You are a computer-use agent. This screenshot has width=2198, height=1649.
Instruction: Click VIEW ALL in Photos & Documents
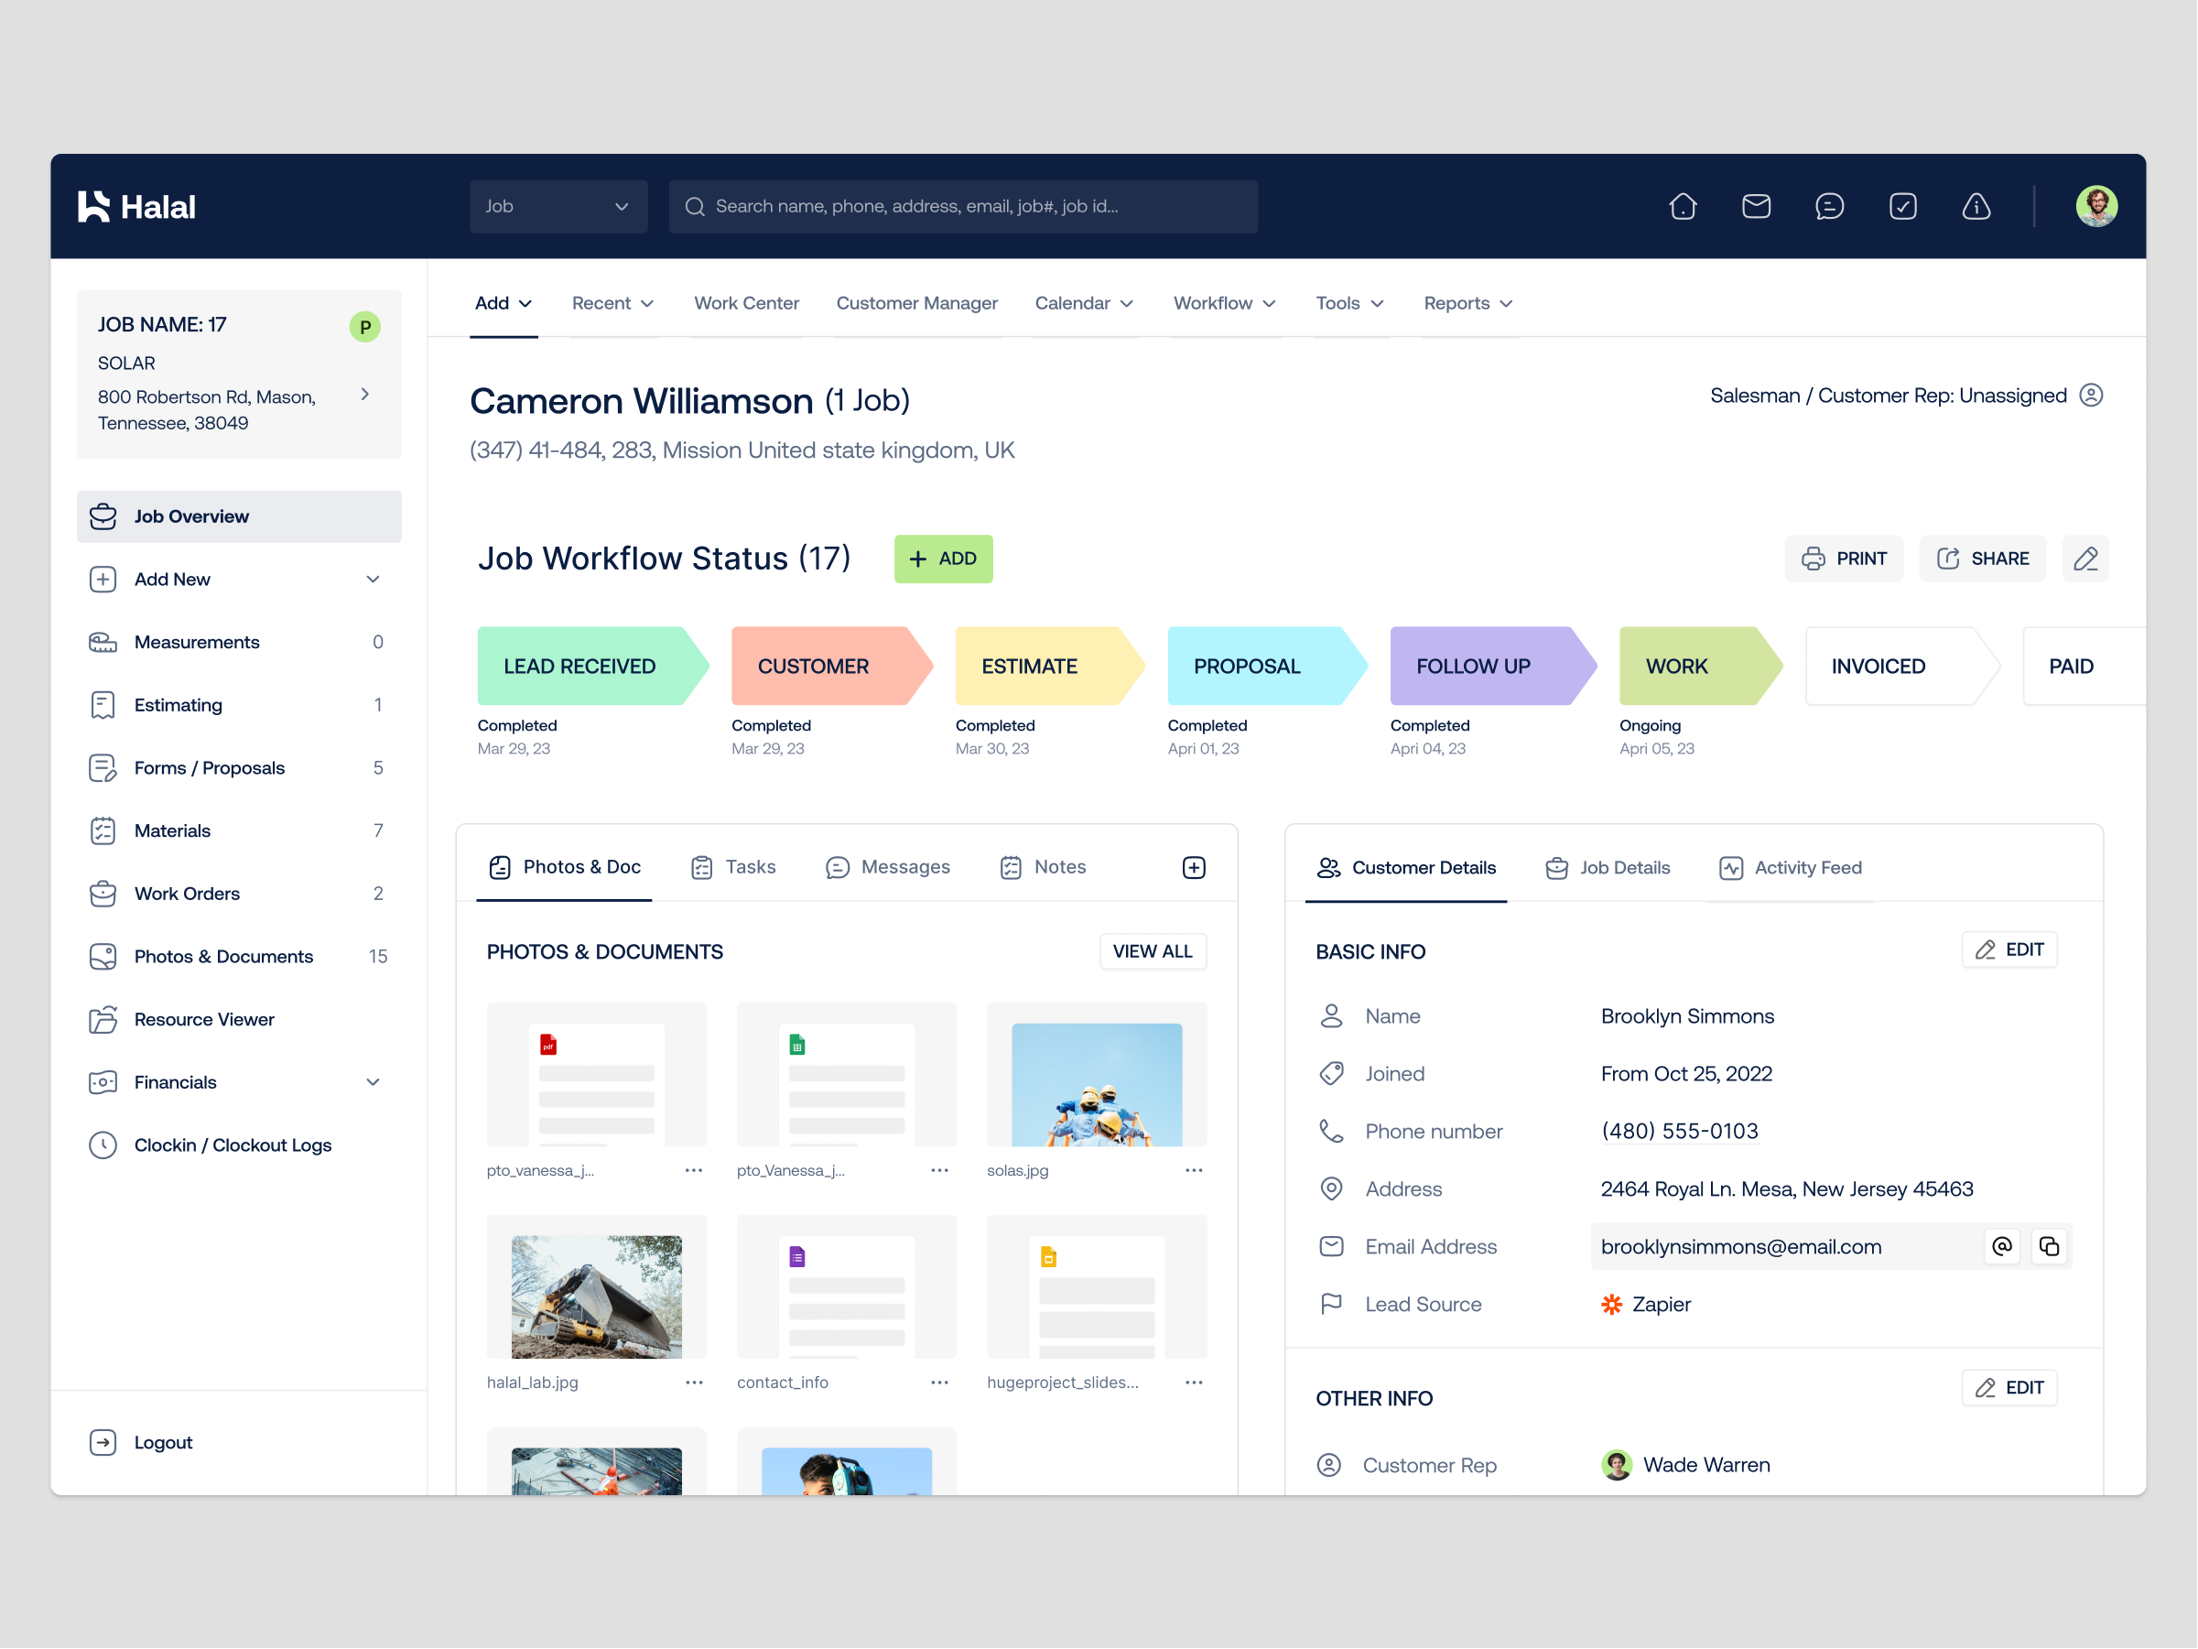[x=1152, y=951]
